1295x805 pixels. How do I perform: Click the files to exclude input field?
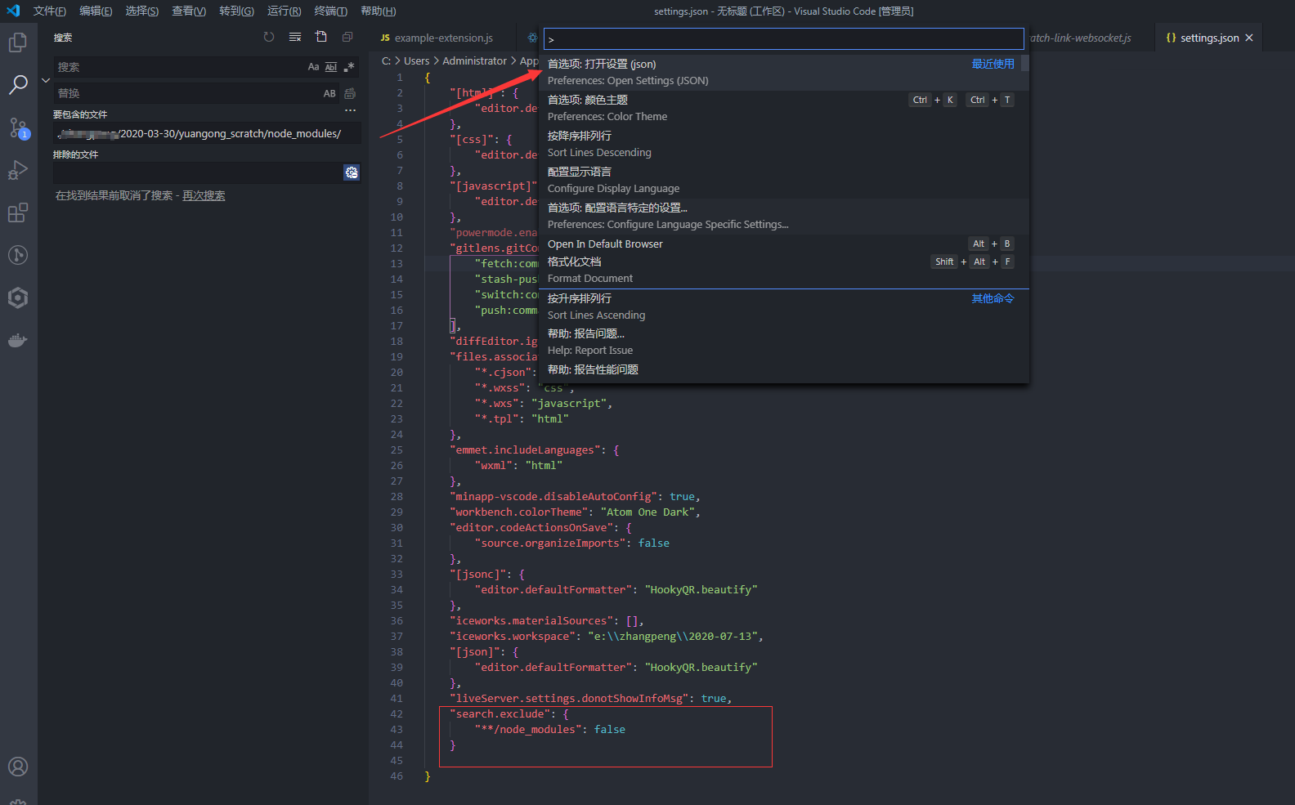[198, 172]
